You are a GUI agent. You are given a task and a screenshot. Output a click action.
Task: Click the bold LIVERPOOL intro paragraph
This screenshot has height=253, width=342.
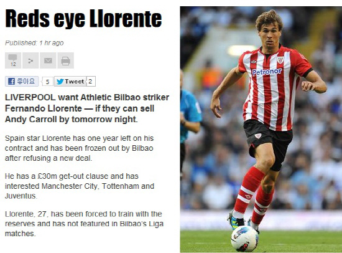coord(87,108)
